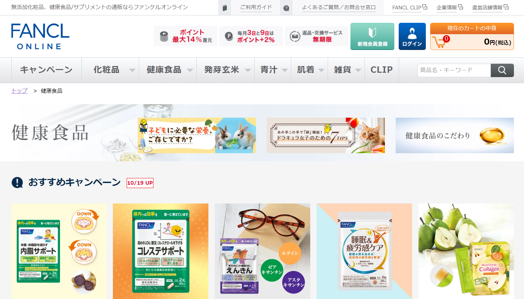Click the FANCL ONLINE logo
524x299 pixels.
[x=40, y=36]
